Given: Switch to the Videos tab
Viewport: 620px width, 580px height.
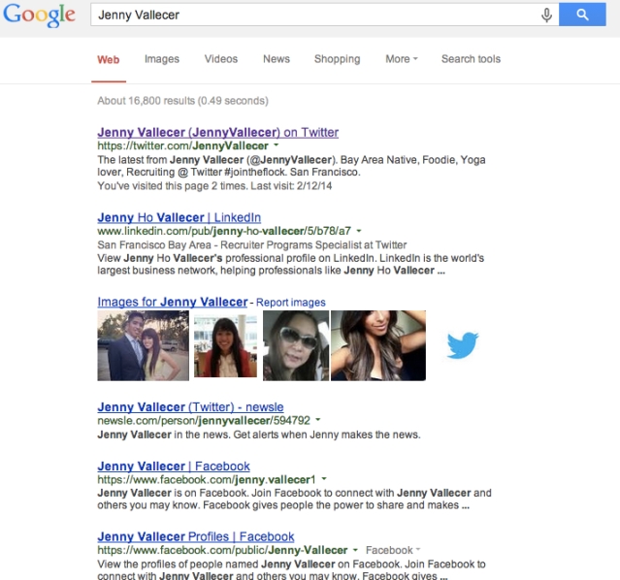Looking at the screenshot, I should (x=221, y=59).
